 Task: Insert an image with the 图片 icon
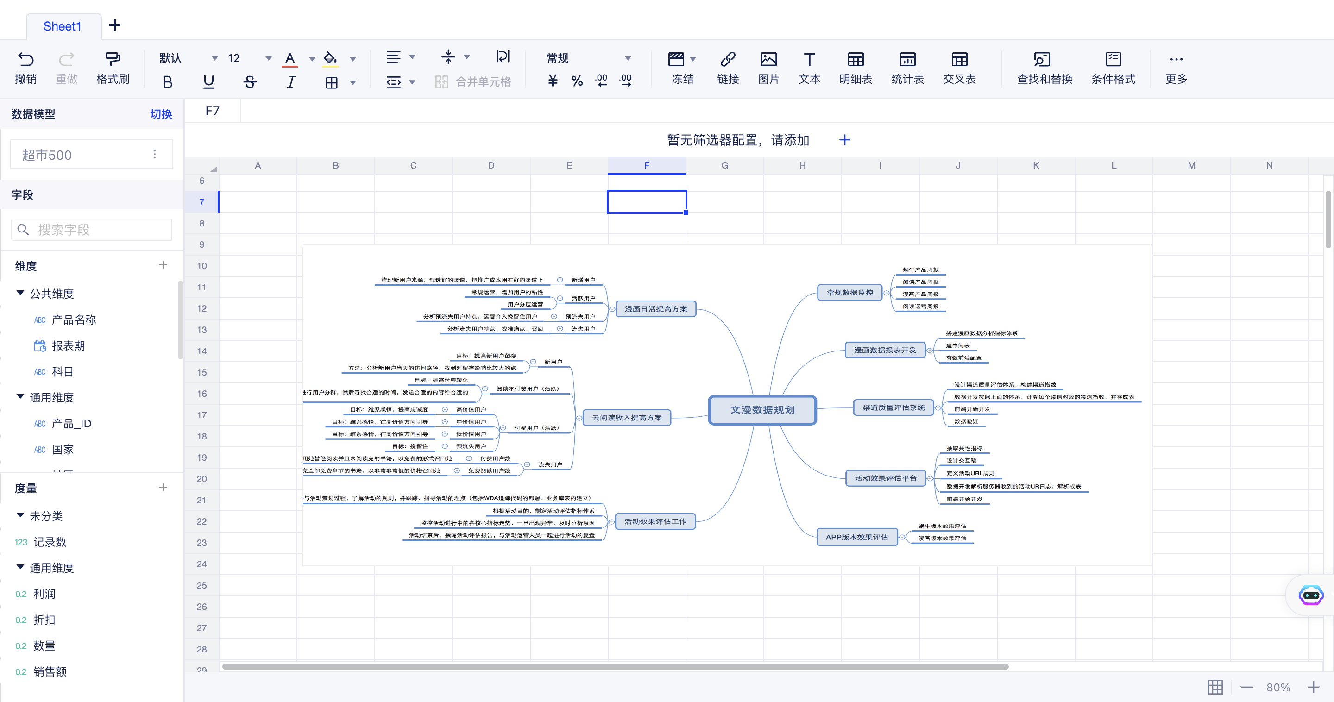pyautogui.click(x=768, y=60)
